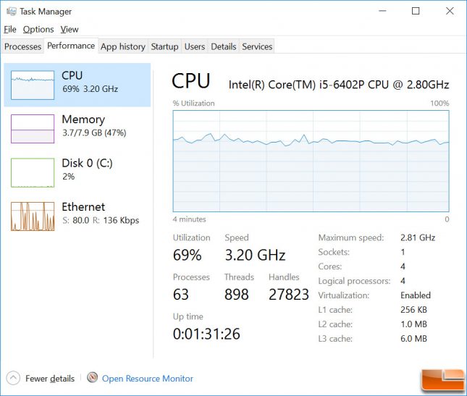
Task: Go to the Startup tab
Action: [x=164, y=46]
